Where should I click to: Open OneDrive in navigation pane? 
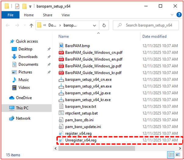pyautogui.click(x=24, y=98)
